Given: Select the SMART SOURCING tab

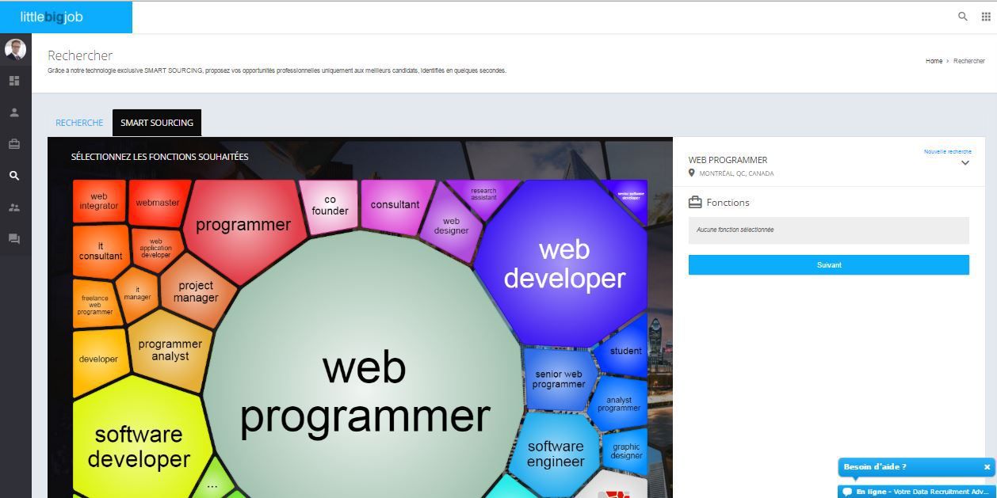Looking at the screenshot, I should coord(157,123).
